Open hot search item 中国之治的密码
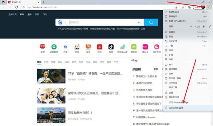Image resolution: width=213 pixels, height=126 pixels. 144,83
